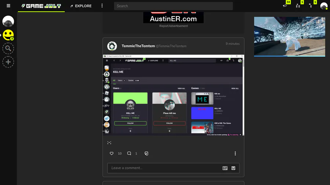This screenshot has width=330, height=185.
Task: Open the user account avatar menu
Action: click(x=324, y=6)
